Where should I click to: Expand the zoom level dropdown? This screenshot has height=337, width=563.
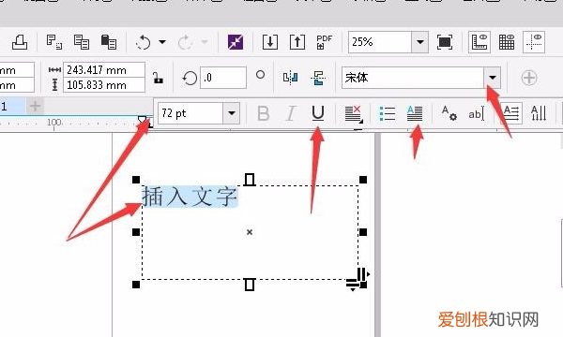point(419,42)
